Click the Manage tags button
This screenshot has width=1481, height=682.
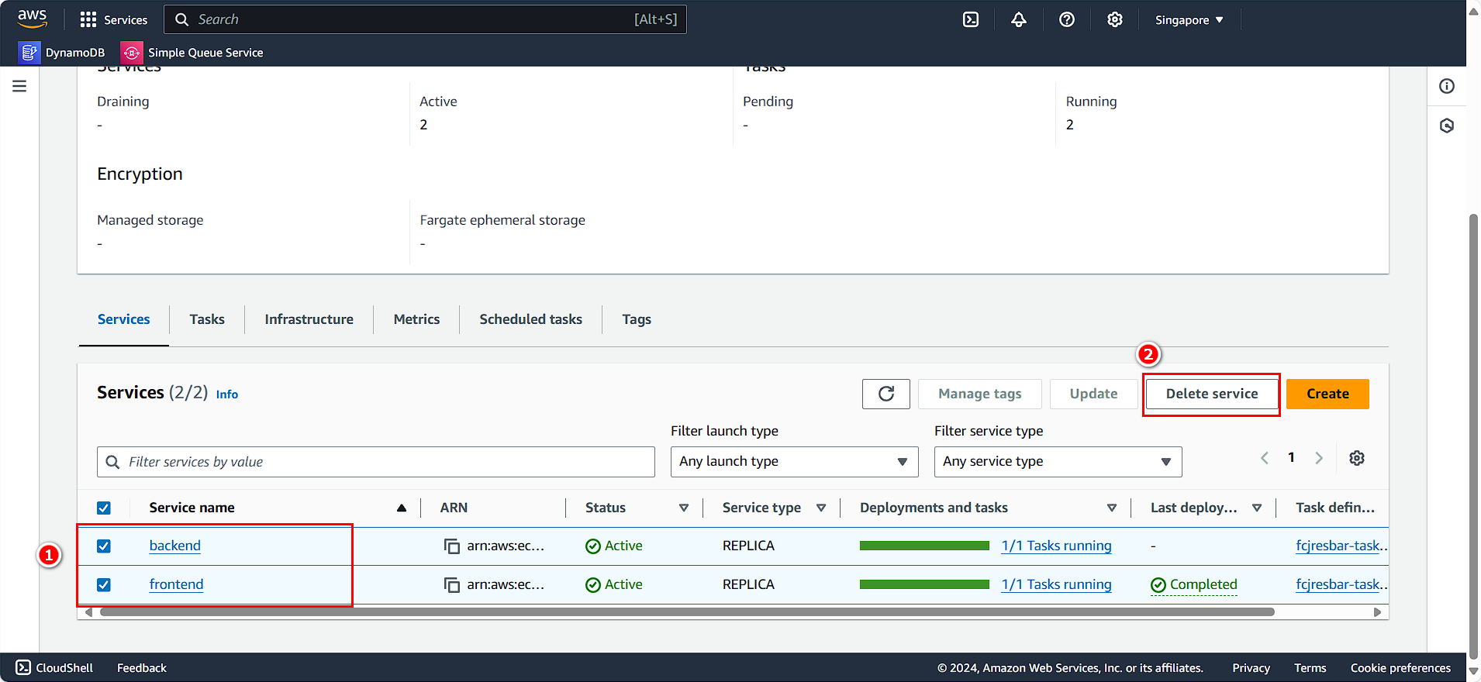click(980, 394)
